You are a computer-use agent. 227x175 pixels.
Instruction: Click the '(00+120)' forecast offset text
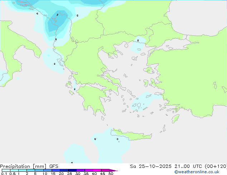[216, 166]
